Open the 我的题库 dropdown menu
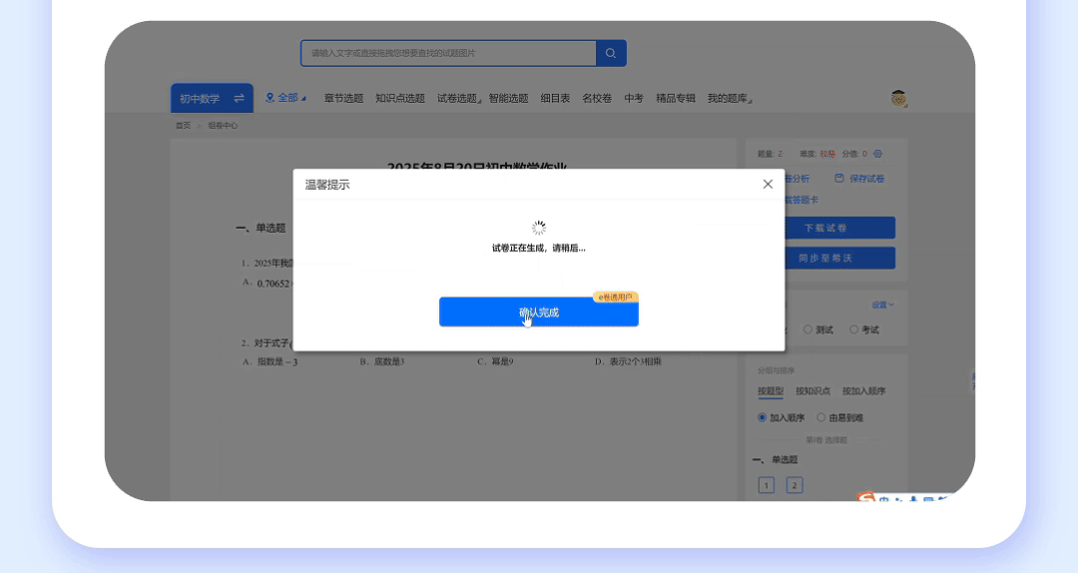Screen dimensions: 1078x573 [730, 98]
